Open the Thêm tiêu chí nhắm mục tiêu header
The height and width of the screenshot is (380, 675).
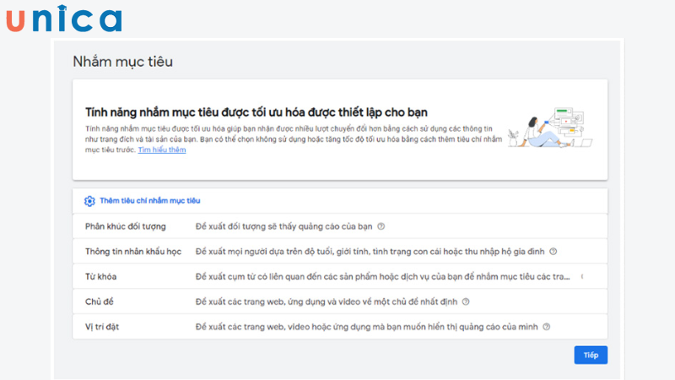tap(340, 201)
